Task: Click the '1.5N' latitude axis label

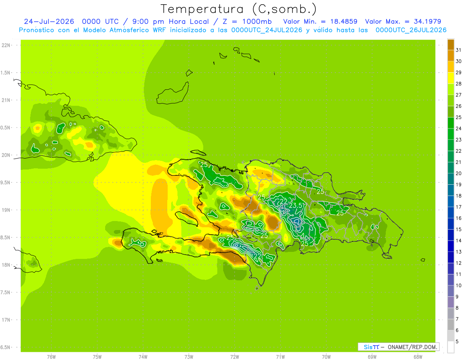Action: (x=6, y=73)
